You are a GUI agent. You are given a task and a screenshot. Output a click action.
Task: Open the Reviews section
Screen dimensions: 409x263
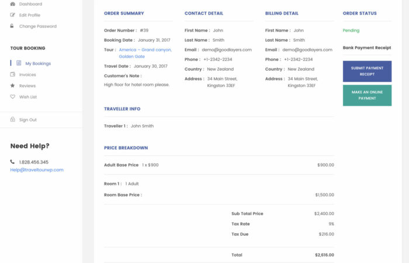coord(27,86)
